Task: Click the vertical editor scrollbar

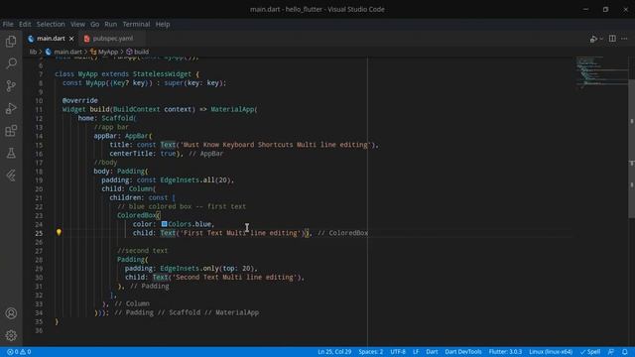Action: [631, 149]
